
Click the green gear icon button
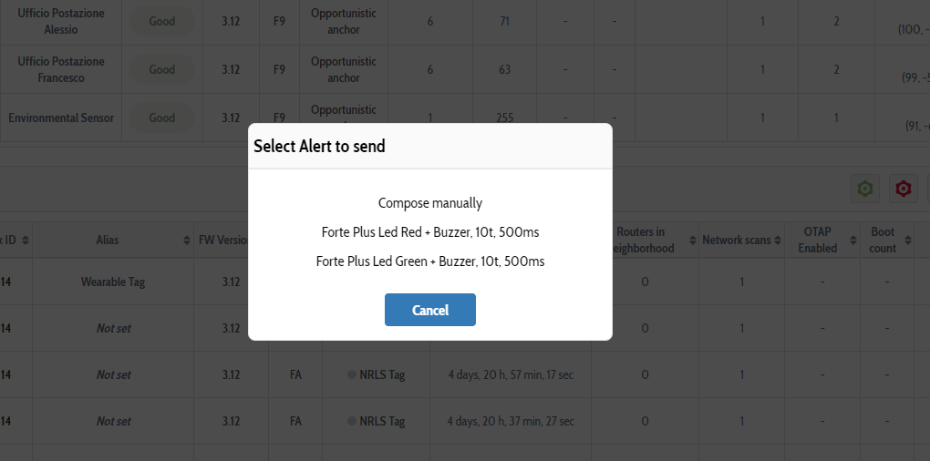(x=864, y=189)
